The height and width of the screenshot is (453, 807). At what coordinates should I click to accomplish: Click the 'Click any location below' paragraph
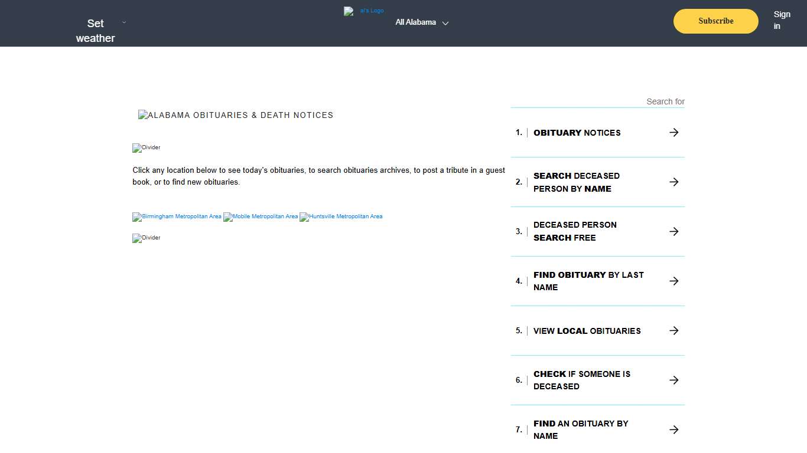pyautogui.click(x=318, y=176)
